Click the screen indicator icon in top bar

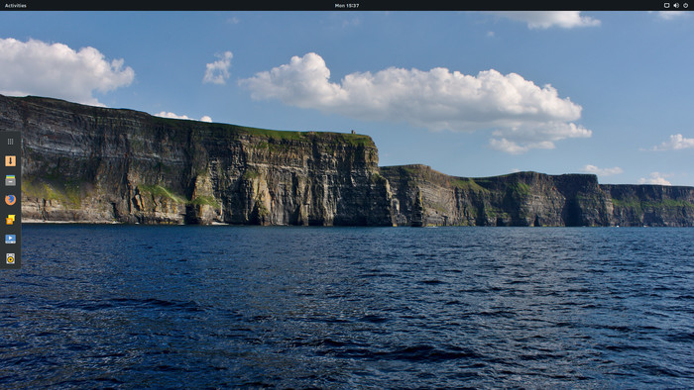click(x=666, y=5)
